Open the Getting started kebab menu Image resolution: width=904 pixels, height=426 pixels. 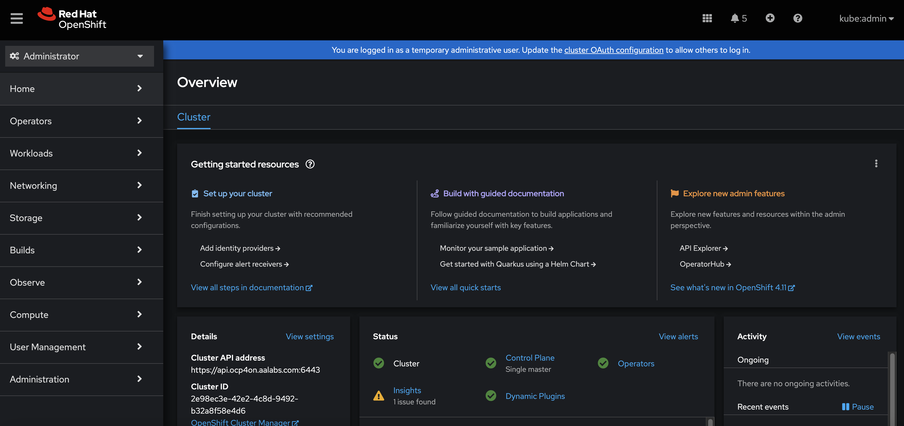click(876, 164)
